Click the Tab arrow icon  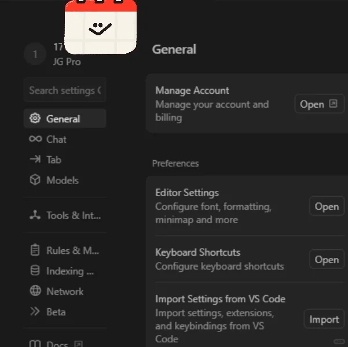tap(35, 159)
